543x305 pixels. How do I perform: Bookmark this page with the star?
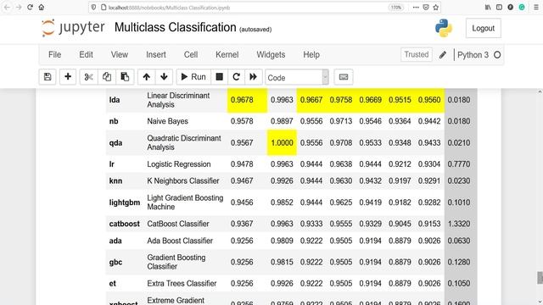click(436, 8)
